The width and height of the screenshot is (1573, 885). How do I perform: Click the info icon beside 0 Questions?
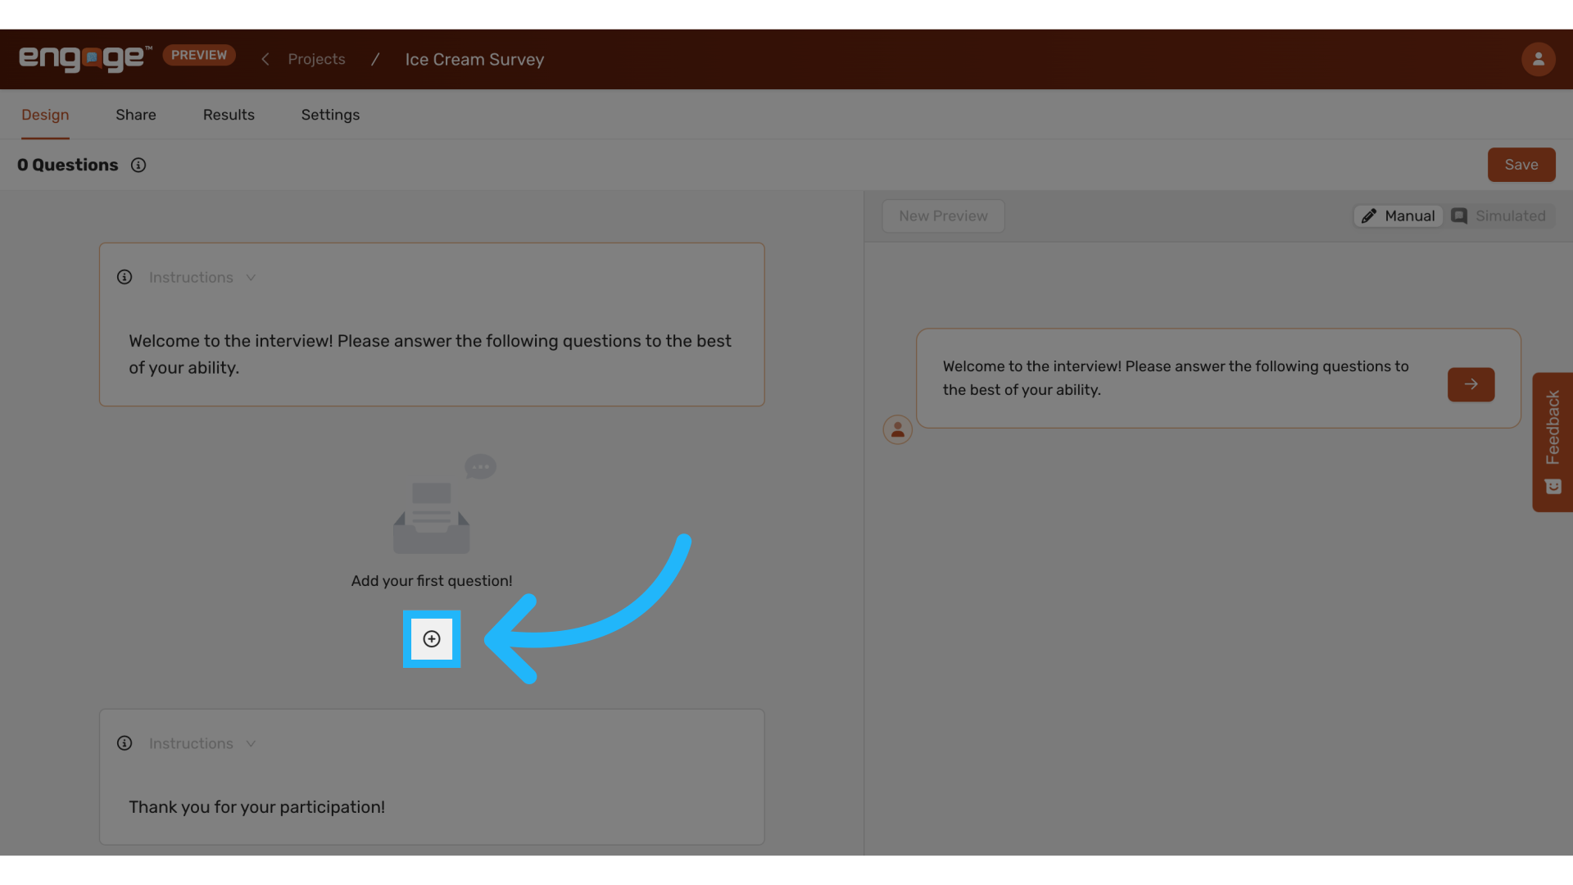coord(138,166)
